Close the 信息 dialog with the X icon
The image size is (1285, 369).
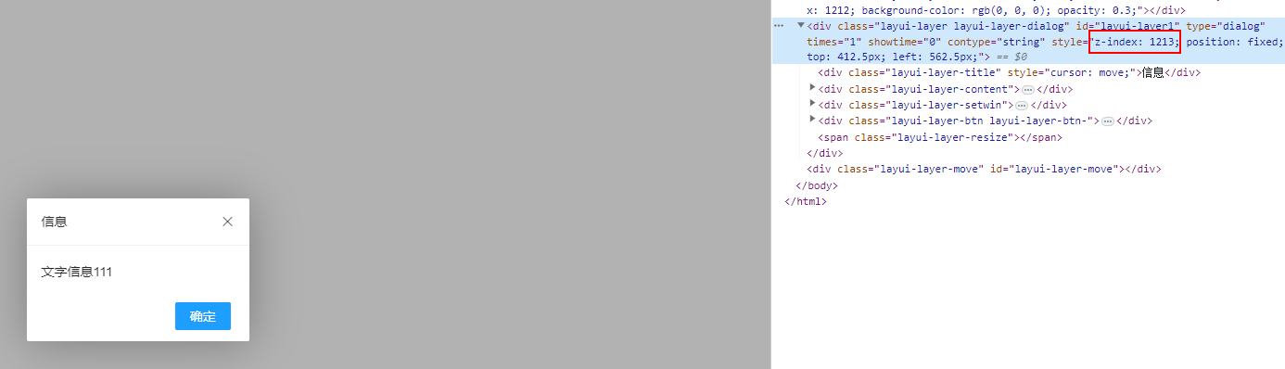[227, 222]
